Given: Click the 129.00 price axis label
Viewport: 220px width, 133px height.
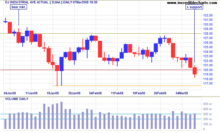Looking at the screenshot, I should tap(208, 29).
